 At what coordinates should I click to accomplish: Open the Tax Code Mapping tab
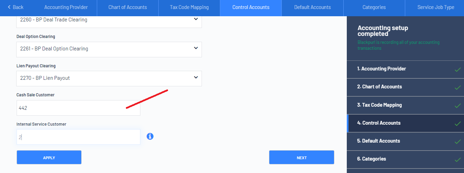coord(189,7)
